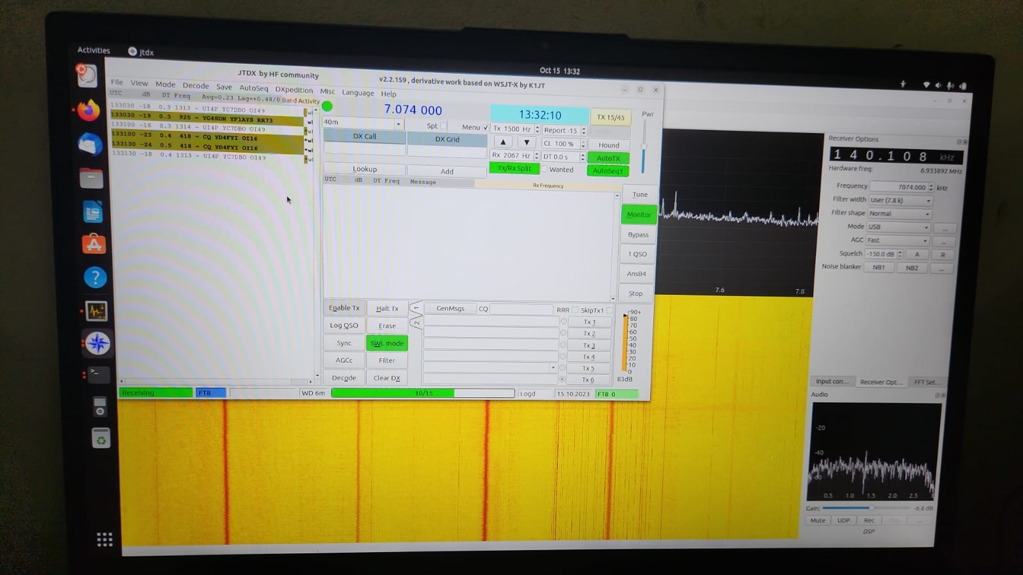Toggle the SkipTx1 checkbox
This screenshot has width=1023, height=575.
point(609,310)
